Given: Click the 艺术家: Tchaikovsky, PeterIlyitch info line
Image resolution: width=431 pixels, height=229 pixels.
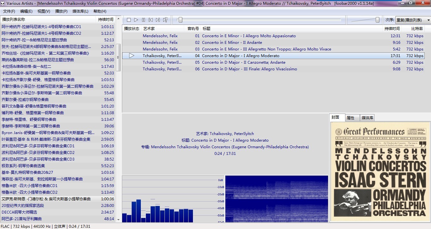Looking at the screenshot, I should click(x=225, y=134).
